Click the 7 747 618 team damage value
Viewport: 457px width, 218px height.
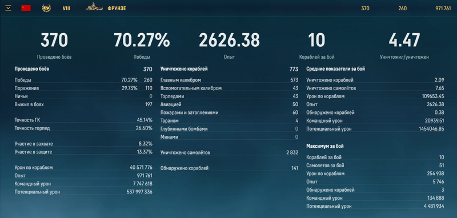(142, 184)
